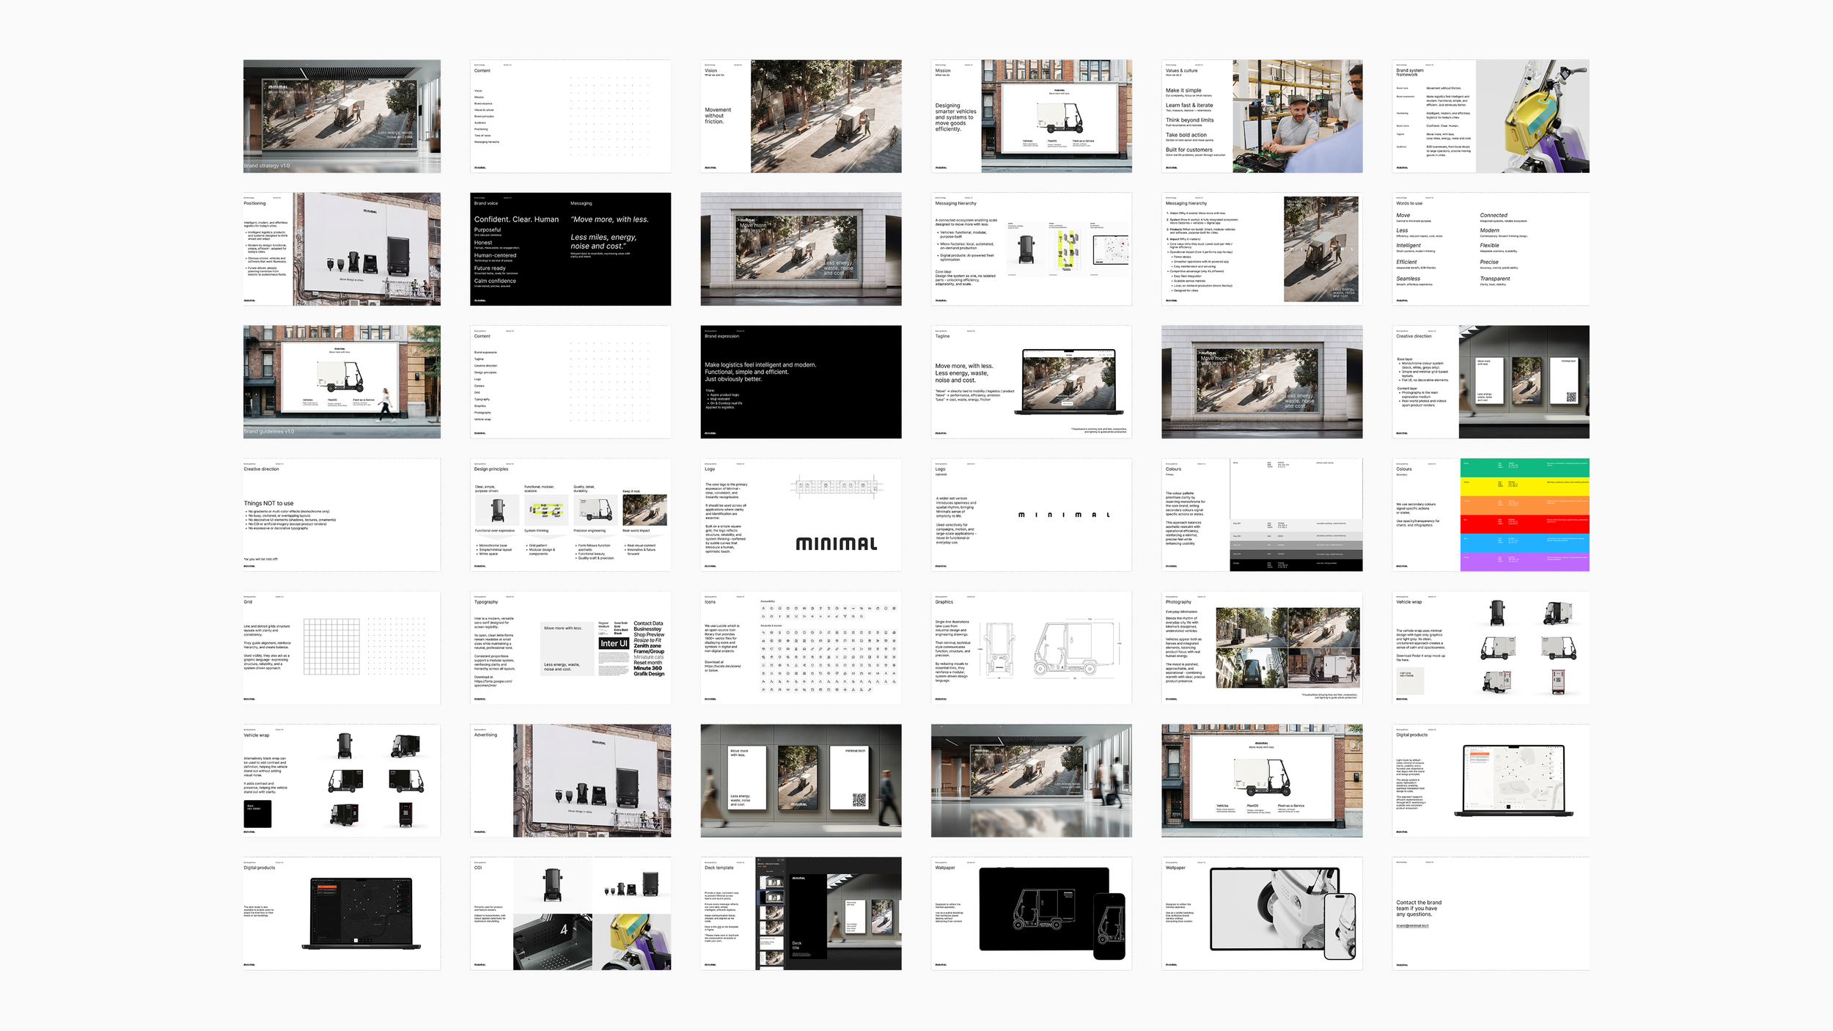Click the red band in Colours secondary
Image resolution: width=1833 pixels, height=1031 pixels.
point(1524,524)
